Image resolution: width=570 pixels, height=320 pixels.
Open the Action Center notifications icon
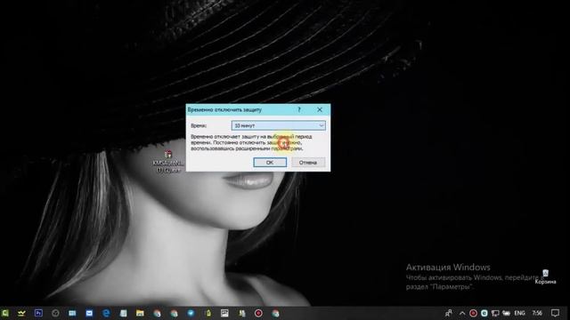coord(555,313)
